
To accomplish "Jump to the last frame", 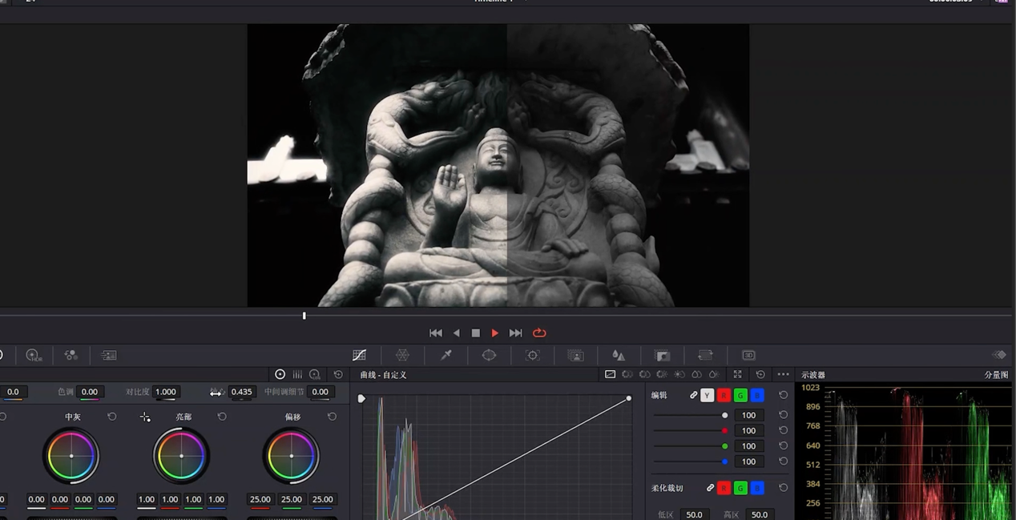I will click(516, 333).
